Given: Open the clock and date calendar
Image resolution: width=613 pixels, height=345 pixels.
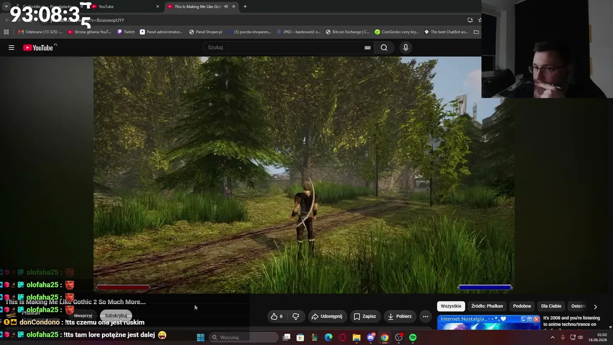Looking at the screenshot, I should point(598,337).
